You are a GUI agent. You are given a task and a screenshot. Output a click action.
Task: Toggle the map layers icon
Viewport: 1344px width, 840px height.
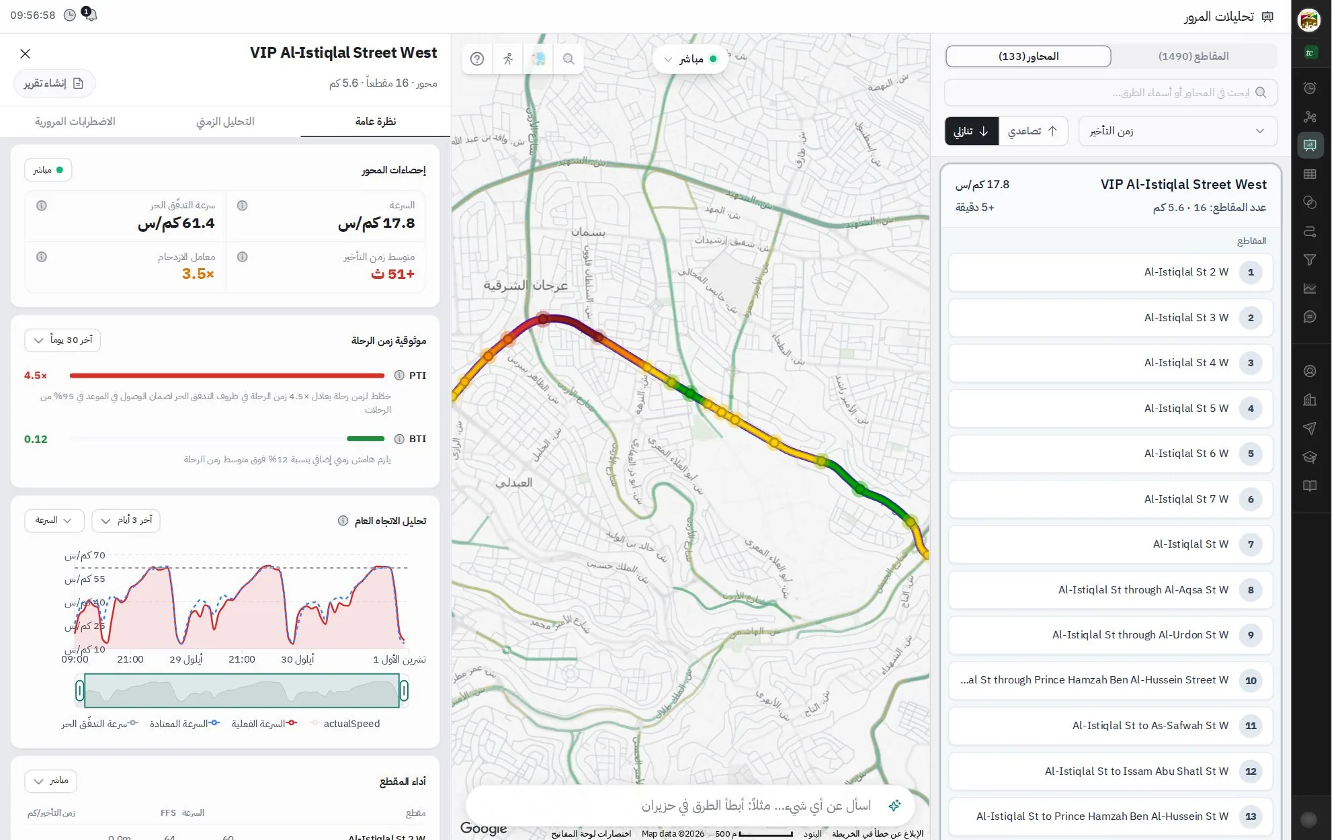(538, 59)
